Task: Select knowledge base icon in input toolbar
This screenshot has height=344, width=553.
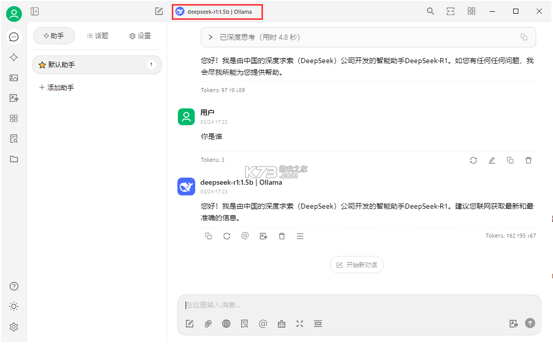Action: pyautogui.click(x=245, y=324)
